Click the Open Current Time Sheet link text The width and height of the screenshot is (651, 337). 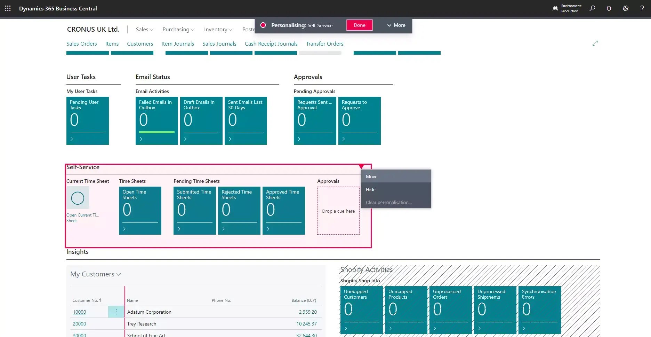[x=82, y=218]
